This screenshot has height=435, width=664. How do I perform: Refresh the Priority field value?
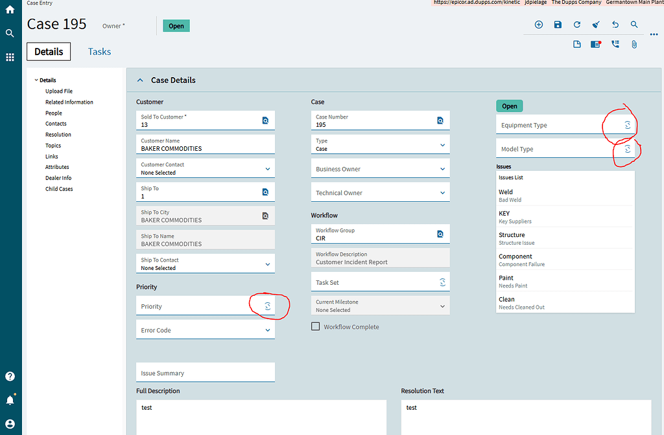pos(268,306)
